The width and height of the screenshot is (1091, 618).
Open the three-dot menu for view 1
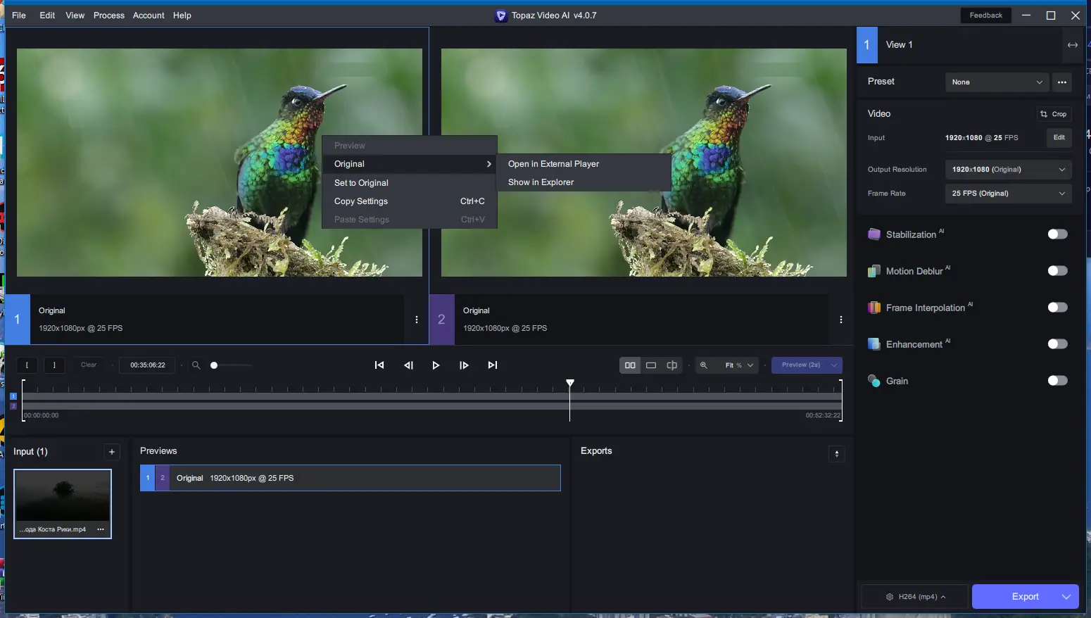click(x=417, y=320)
